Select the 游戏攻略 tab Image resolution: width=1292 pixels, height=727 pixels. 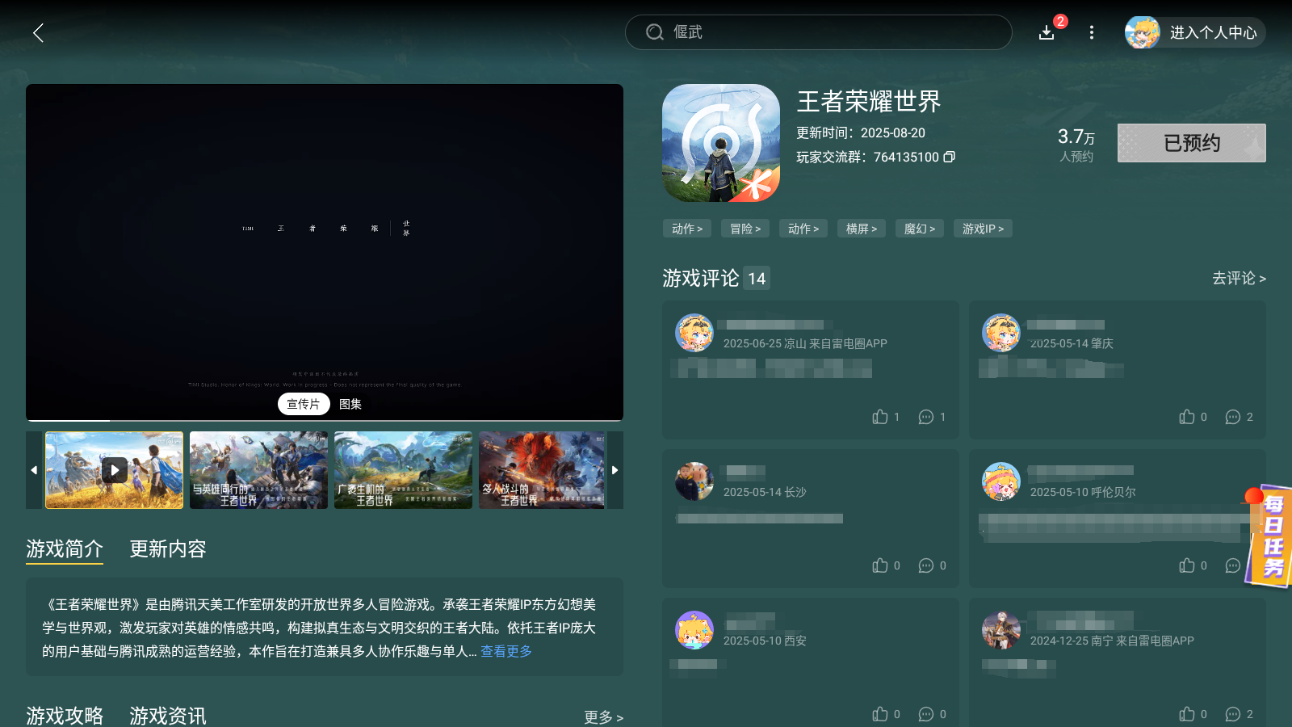pyautogui.click(x=65, y=716)
